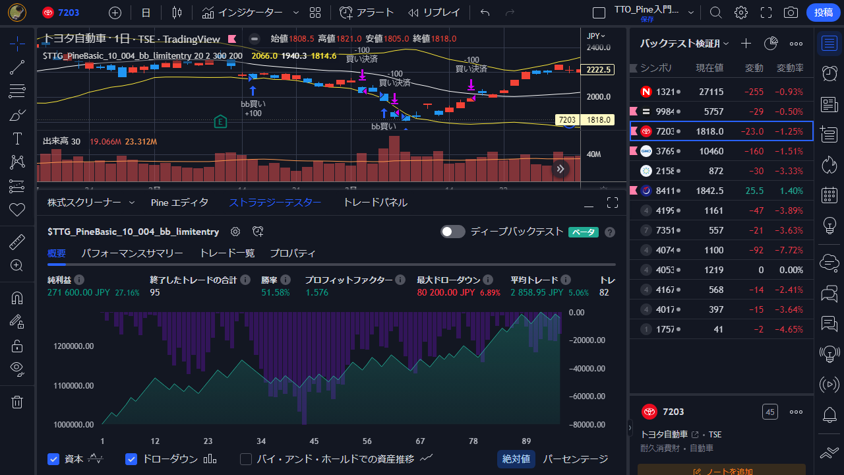Open the TTO_Pine layout name dropdown
844x475 pixels.
click(x=691, y=13)
